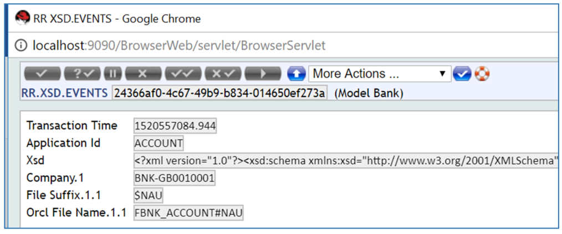
Task: Open help via the lifebuoy icon
Action: point(482,74)
